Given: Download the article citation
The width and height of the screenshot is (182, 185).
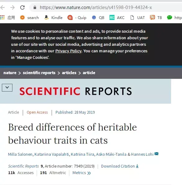Looking at the screenshot, I should [120, 166].
